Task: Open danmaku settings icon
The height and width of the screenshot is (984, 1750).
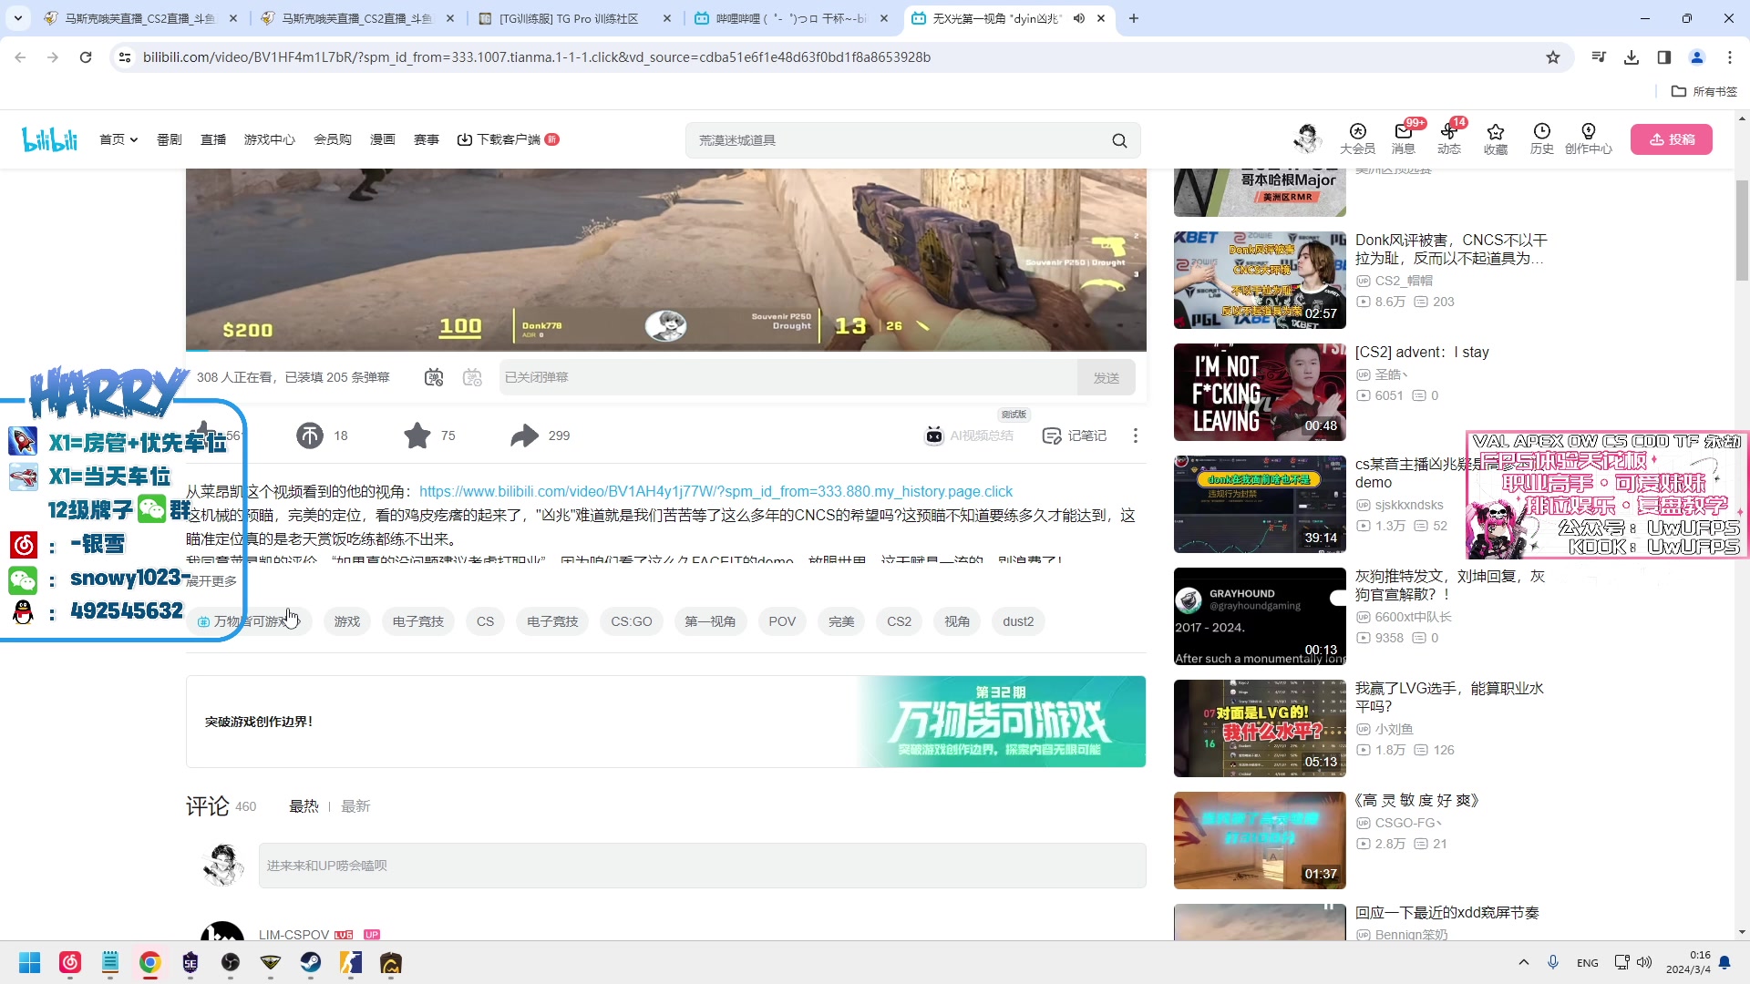Action: click(472, 377)
